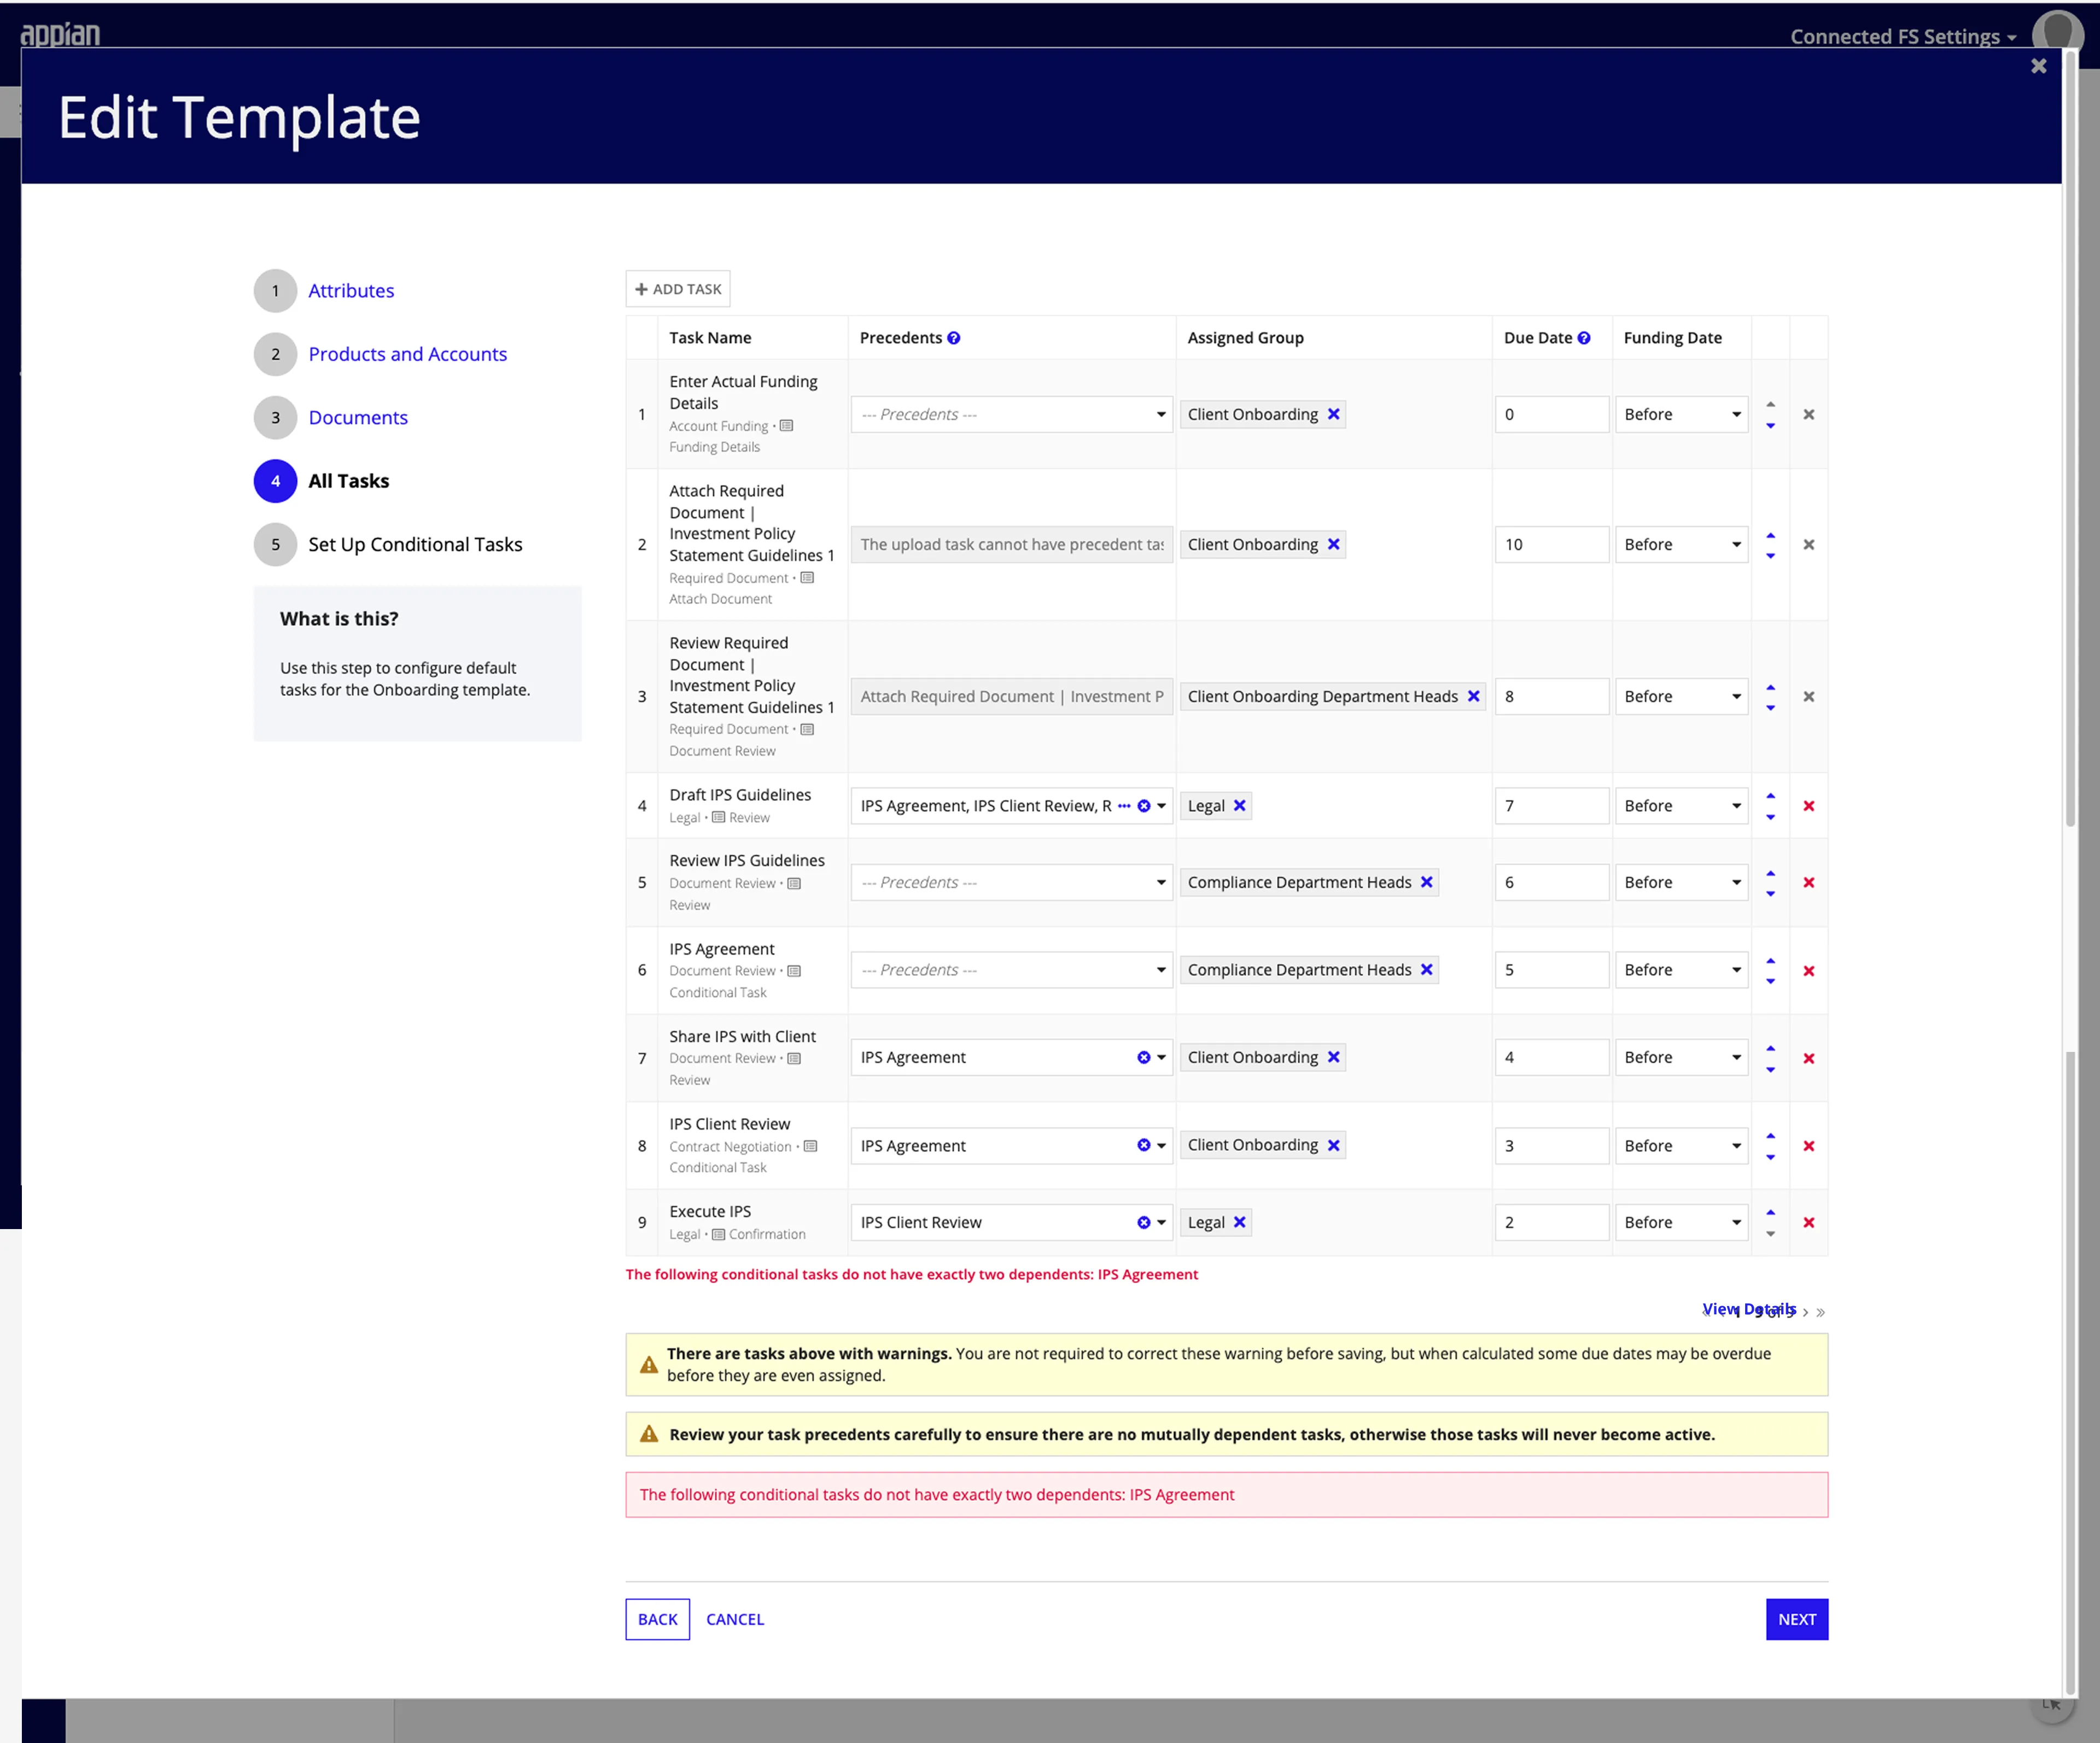2100x1743 pixels.
Task: Move Review IPS Guidelines task up
Action: (x=1770, y=873)
